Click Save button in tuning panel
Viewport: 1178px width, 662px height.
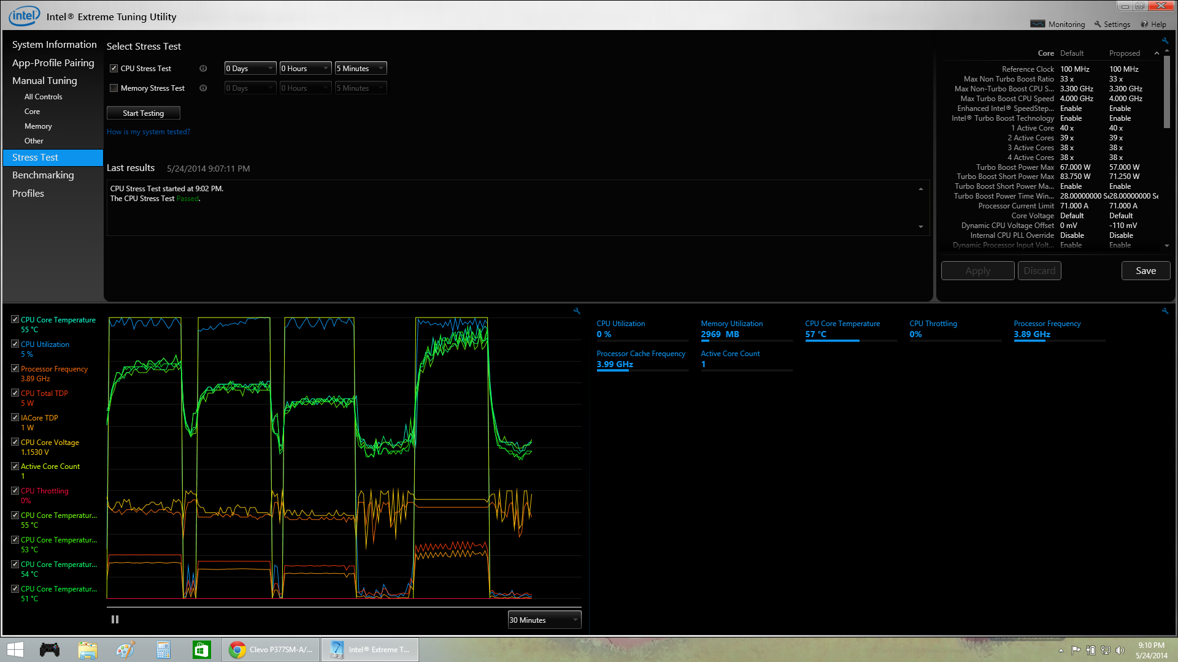click(1145, 270)
